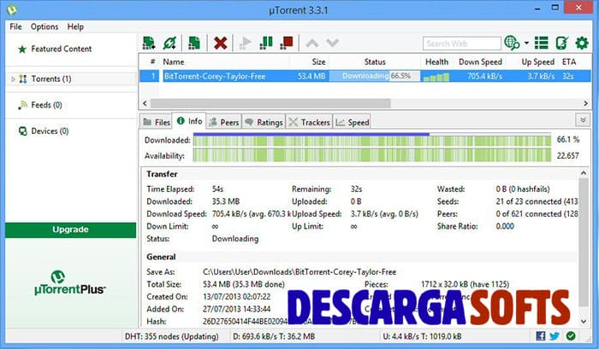
Task: Click the Share Ratio value 0.000
Action: click(x=505, y=226)
